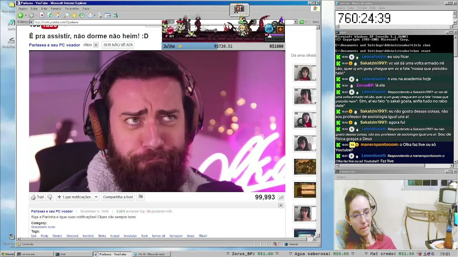The width and height of the screenshot is (458, 257).
Task: Open the History toolbar icon
Action: tap(82, 15)
